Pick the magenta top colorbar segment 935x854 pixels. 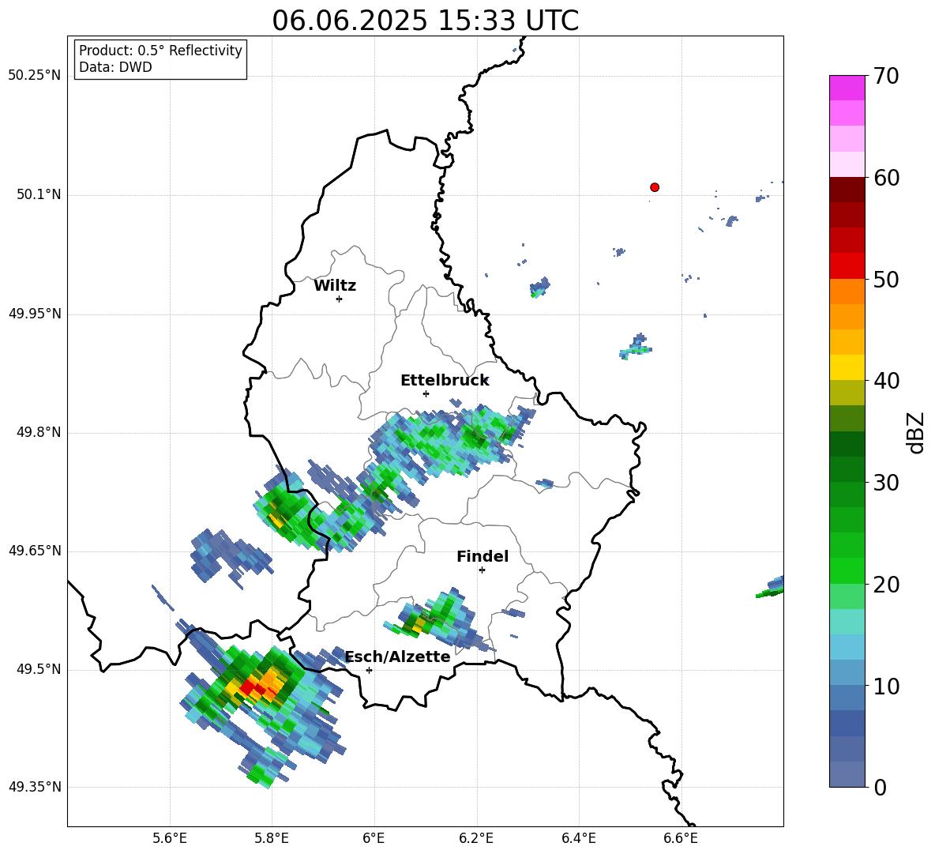tap(847, 88)
